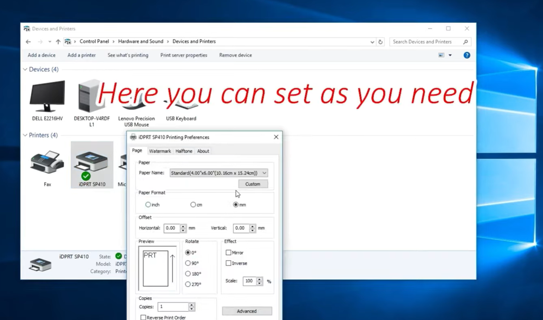Select the 90° rotate option
Viewport: 543px width, 320px height.
coord(188,263)
